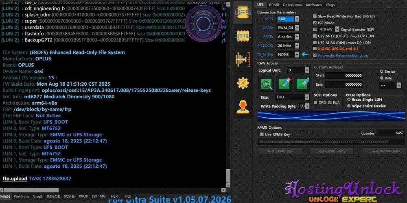Screen dimensions: 407x203
Task: Enable Use RPMB Key checkbox
Action: click(262, 134)
